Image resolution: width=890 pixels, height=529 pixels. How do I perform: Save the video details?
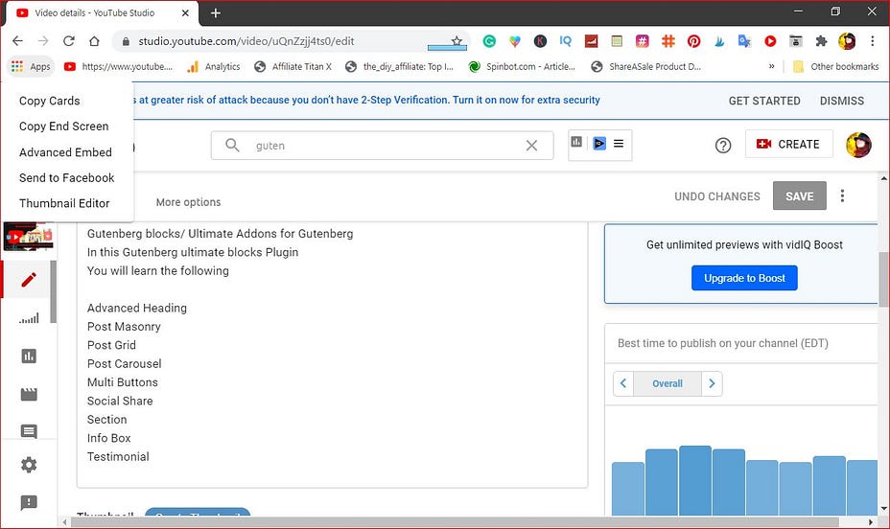point(799,196)
